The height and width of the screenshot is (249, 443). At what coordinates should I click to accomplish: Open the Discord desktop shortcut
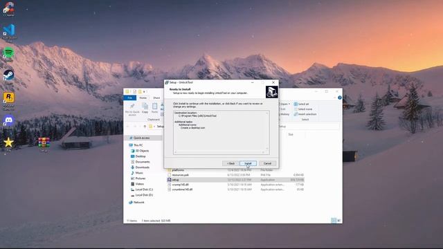(x=9, y=122)
